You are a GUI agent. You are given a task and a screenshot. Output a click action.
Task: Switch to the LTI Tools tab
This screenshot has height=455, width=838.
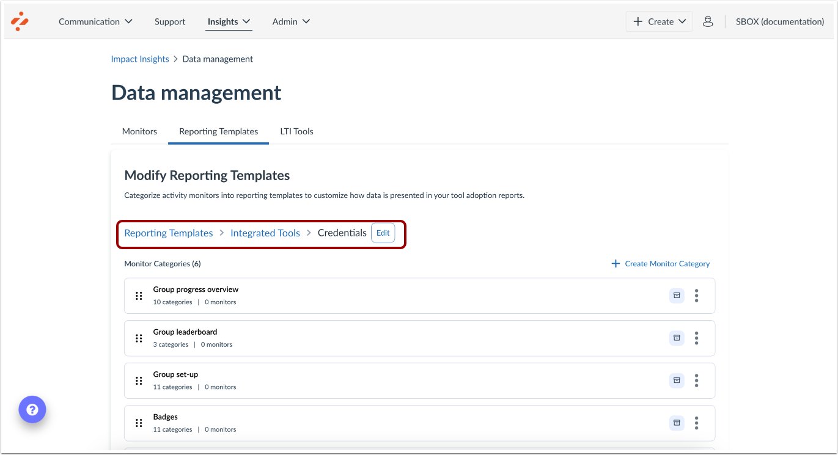coord(296,131)
